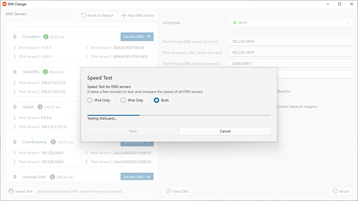The width and height of the screenshot is (358, 201).
Task: Open options dots for OpenDNS IPv4 Server1
Action: point(15,83)
